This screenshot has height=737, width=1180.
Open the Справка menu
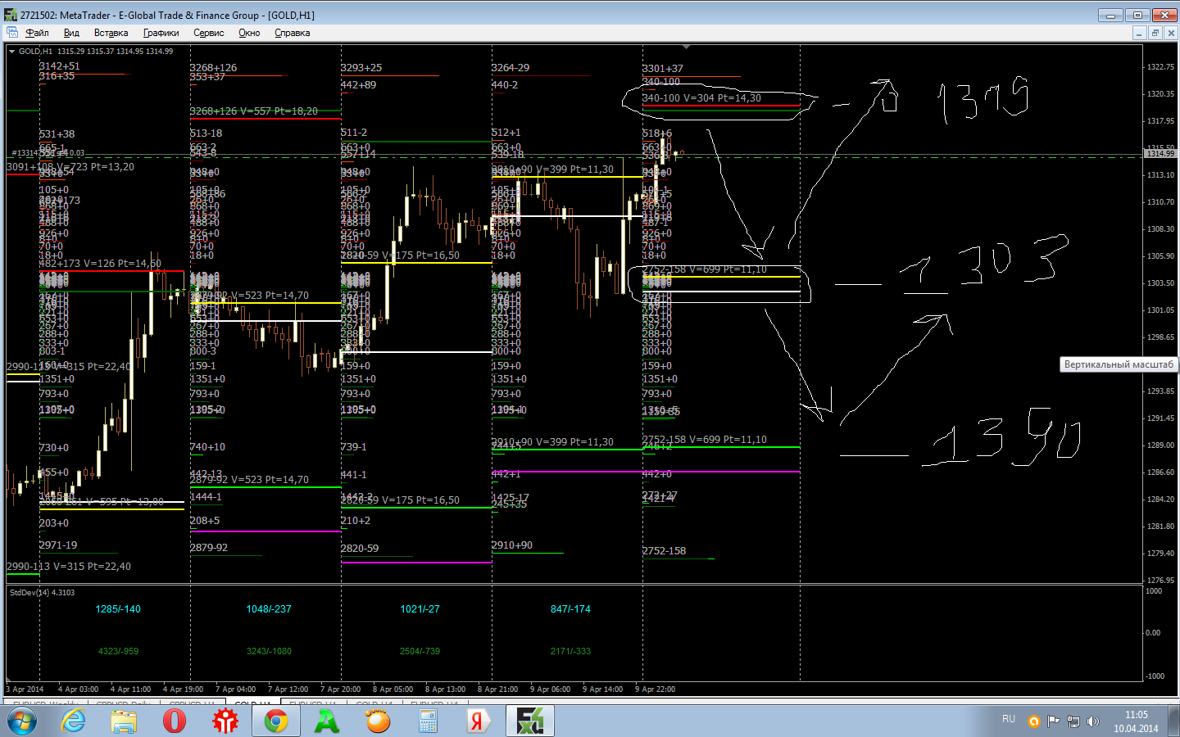point(292,33)
